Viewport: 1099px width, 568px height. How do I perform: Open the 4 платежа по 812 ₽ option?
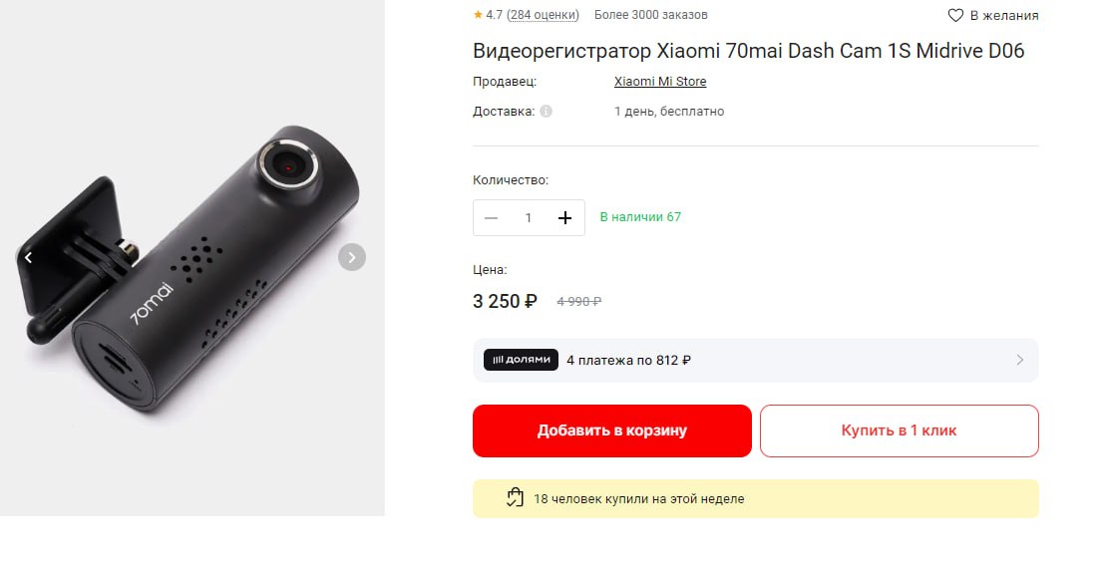pyautogui.click(x=629, y=360)
